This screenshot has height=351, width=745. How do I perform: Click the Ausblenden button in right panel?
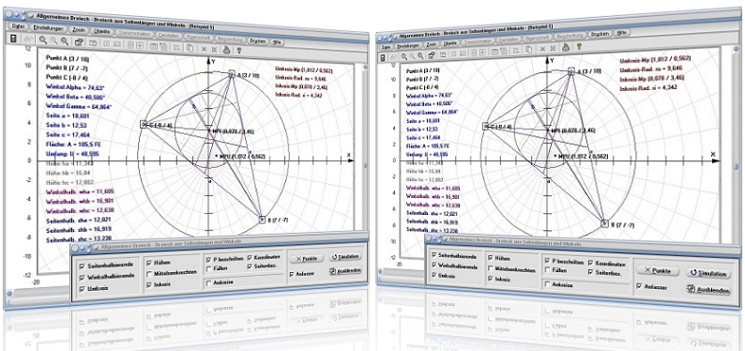[707, 290]
